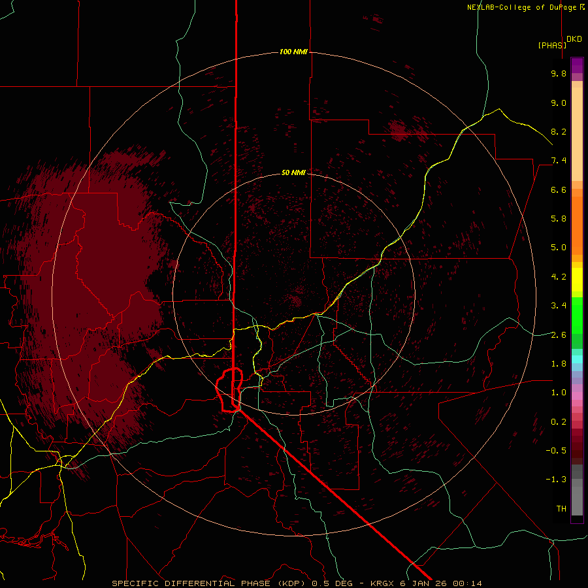588x588 pixels.
Task: Click the 8.2 legend value
Action: pos(559,131)
